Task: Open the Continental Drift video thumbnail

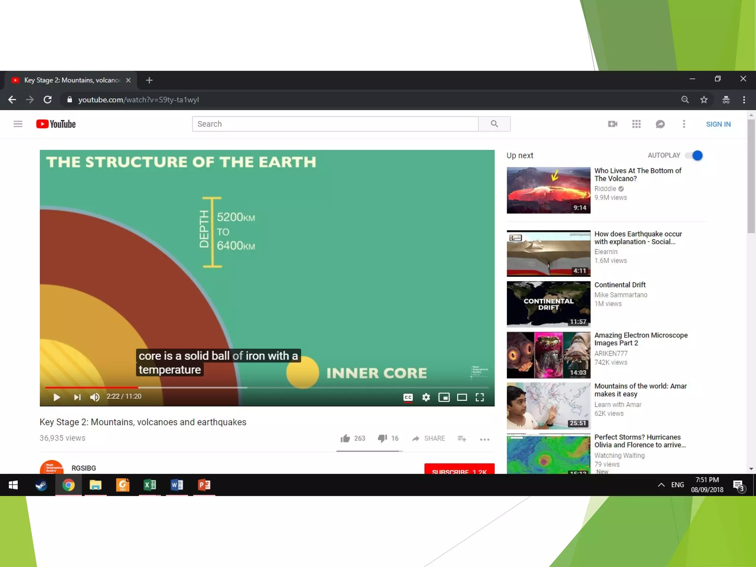Action: coord(548,304)
